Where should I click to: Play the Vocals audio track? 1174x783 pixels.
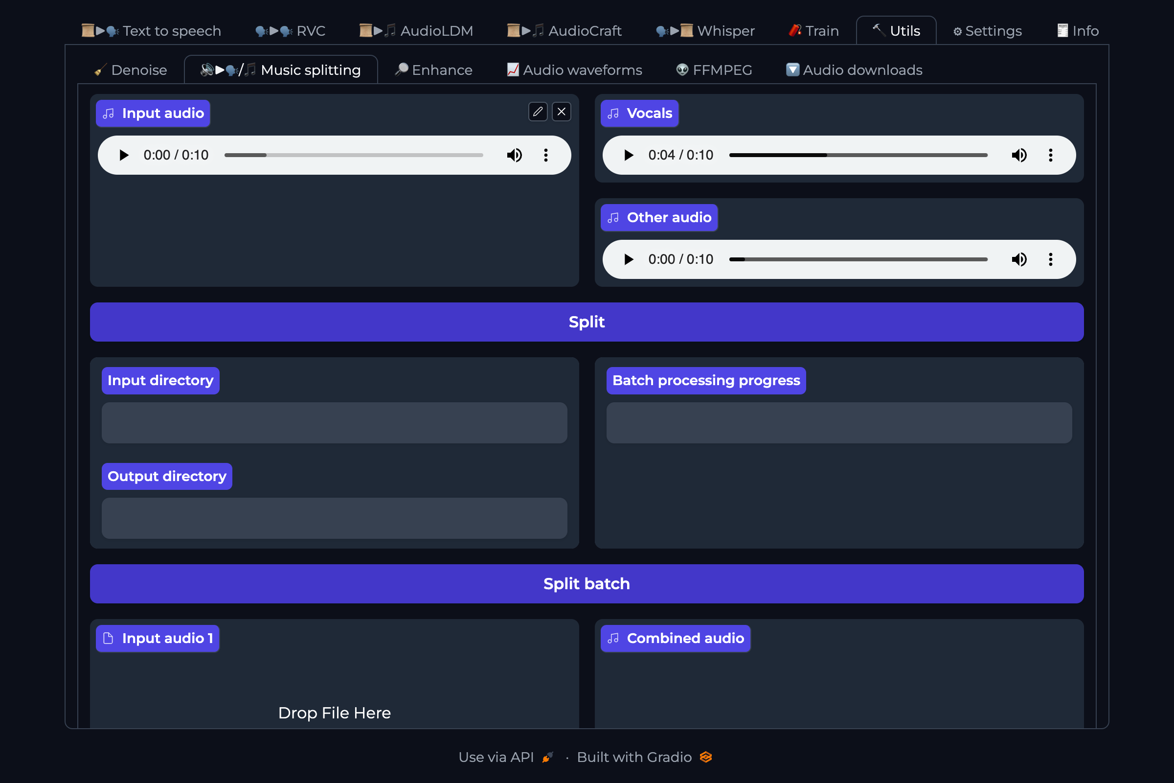pos(629,155)
